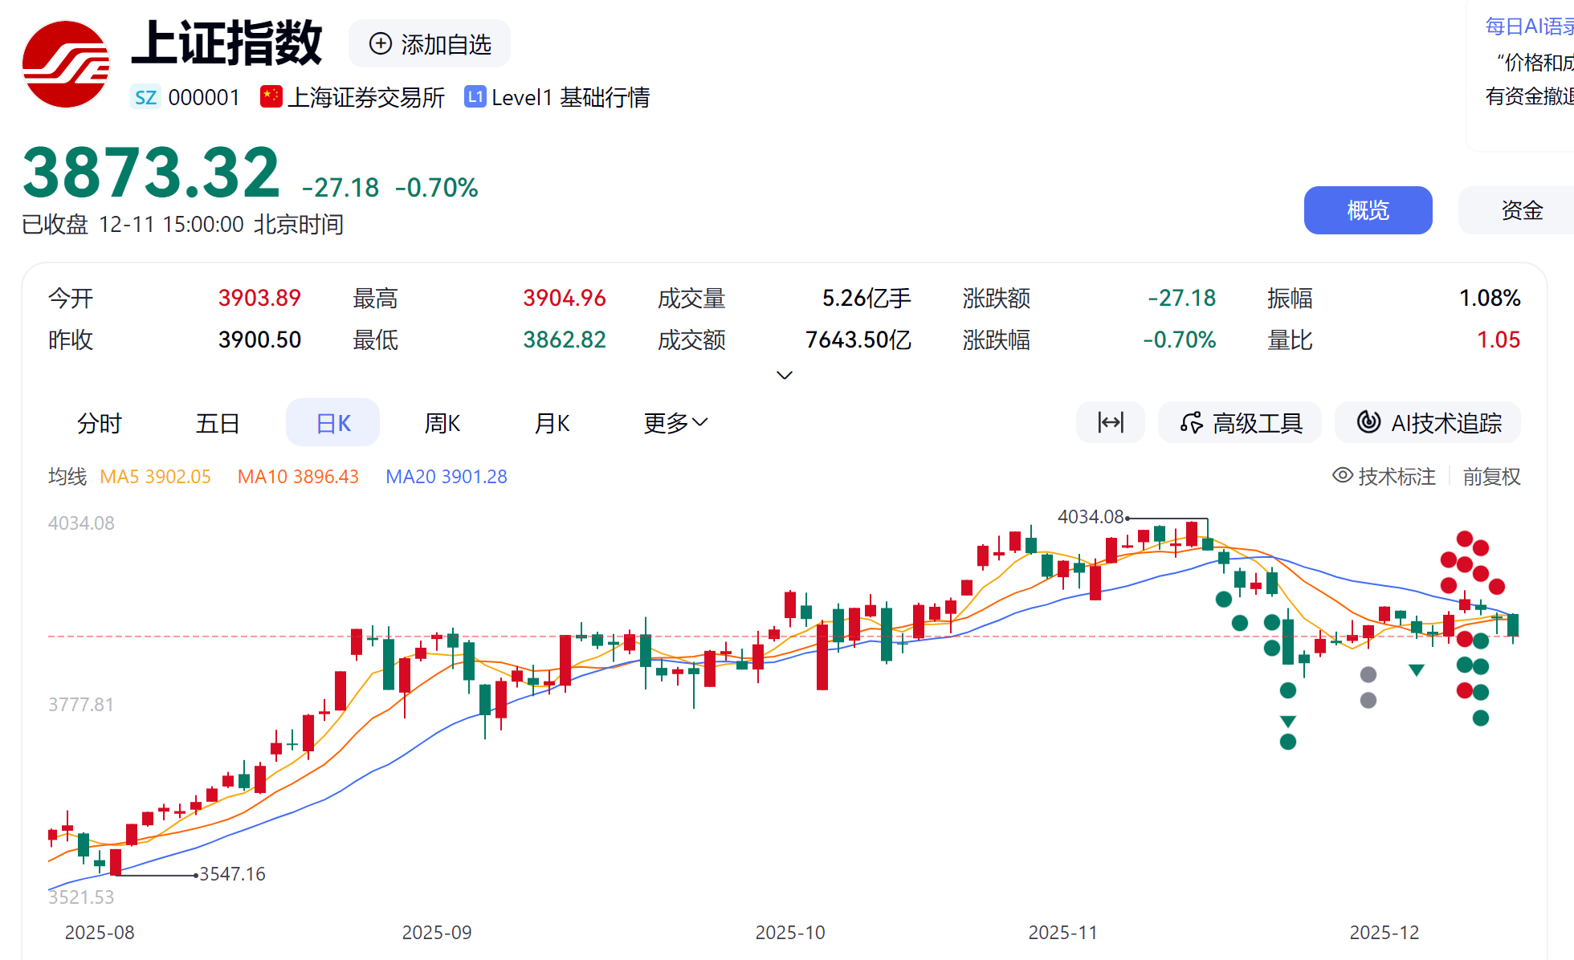The height and width of the screenshot is (960, 1574).
Task: Open 高级工具 advanced tools icon
Action: 1192,422
